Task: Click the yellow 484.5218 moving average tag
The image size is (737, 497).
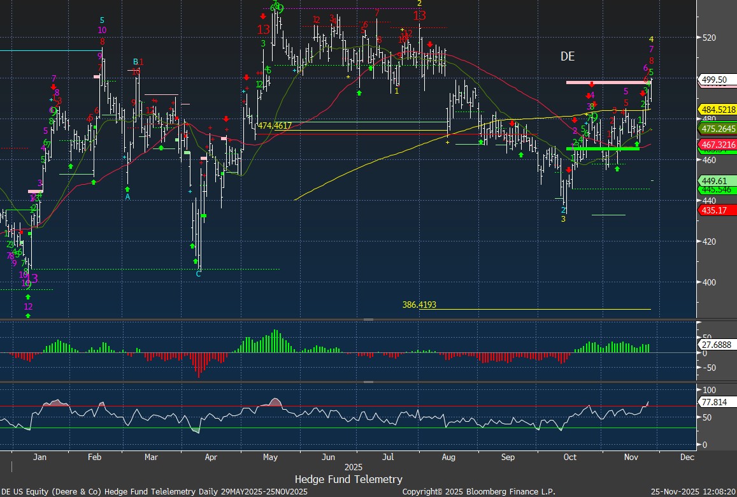Action: (717, 109)
